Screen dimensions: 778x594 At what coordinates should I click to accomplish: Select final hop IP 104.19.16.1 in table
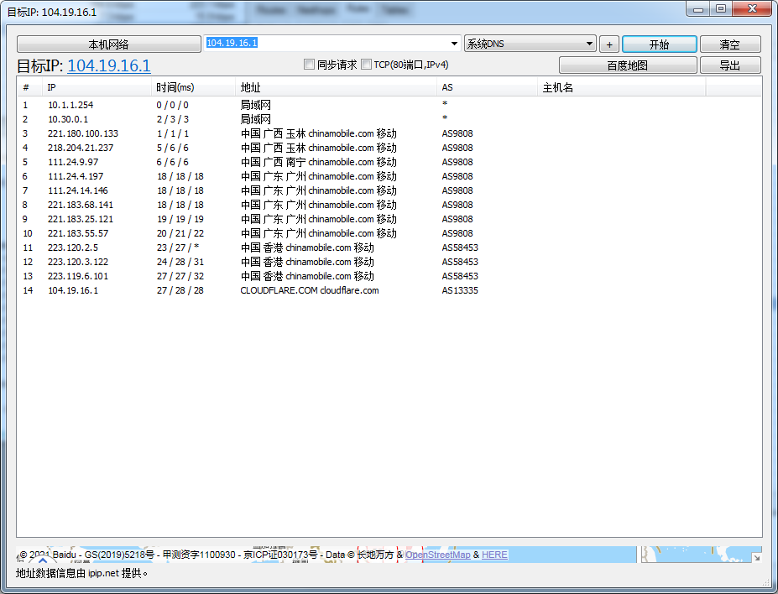[73, 290]
